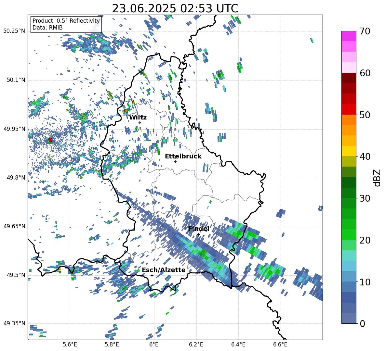Click the 'Data: RMIB' text
The image size is (385, 351).
pyautogui.click(x=47, y=28)
